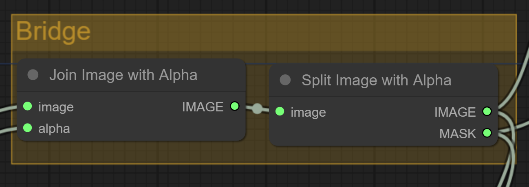Image resolution: width=529 pixels, height=187 pixels.
Task: Click the MASK output socket of Split node
Action: point(487,133)
